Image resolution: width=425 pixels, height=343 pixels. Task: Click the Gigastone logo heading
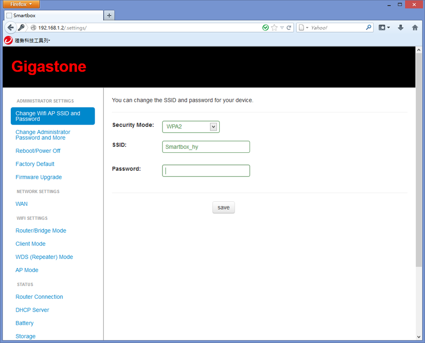49,67
